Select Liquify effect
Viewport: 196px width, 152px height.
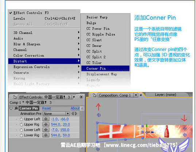coord(105,80)
